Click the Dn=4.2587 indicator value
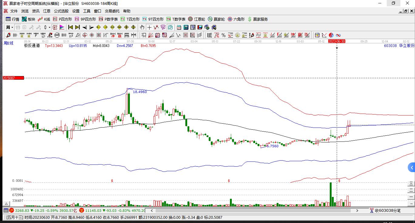The width and height of the screenshot is (415, 223). [x=125, y=46]
